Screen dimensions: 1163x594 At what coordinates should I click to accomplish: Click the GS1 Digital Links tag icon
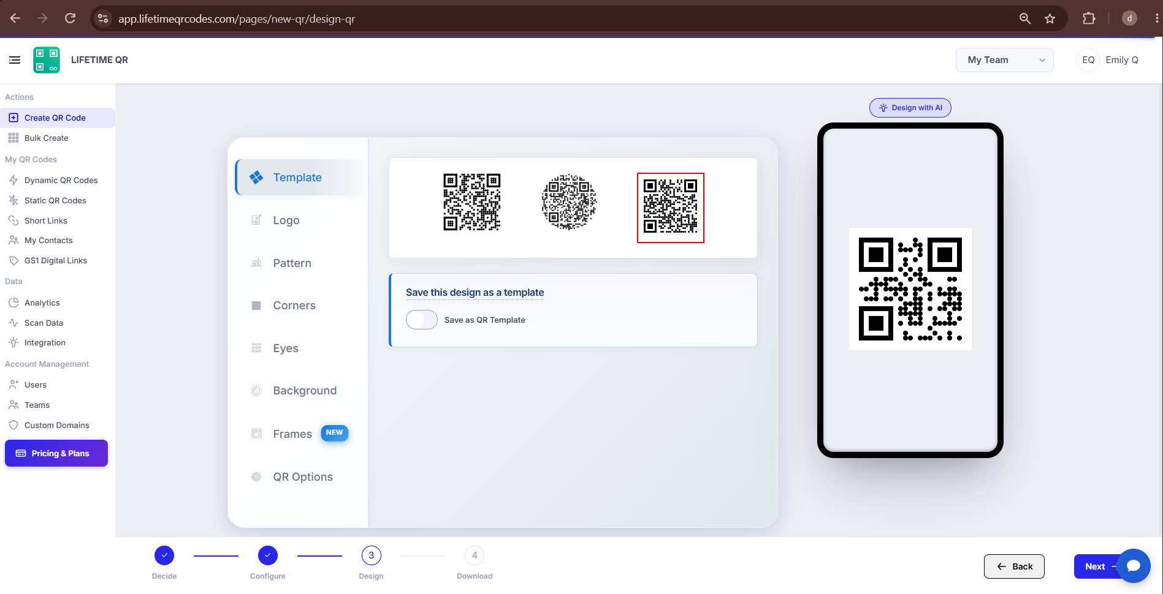click(x=13, y=260)
